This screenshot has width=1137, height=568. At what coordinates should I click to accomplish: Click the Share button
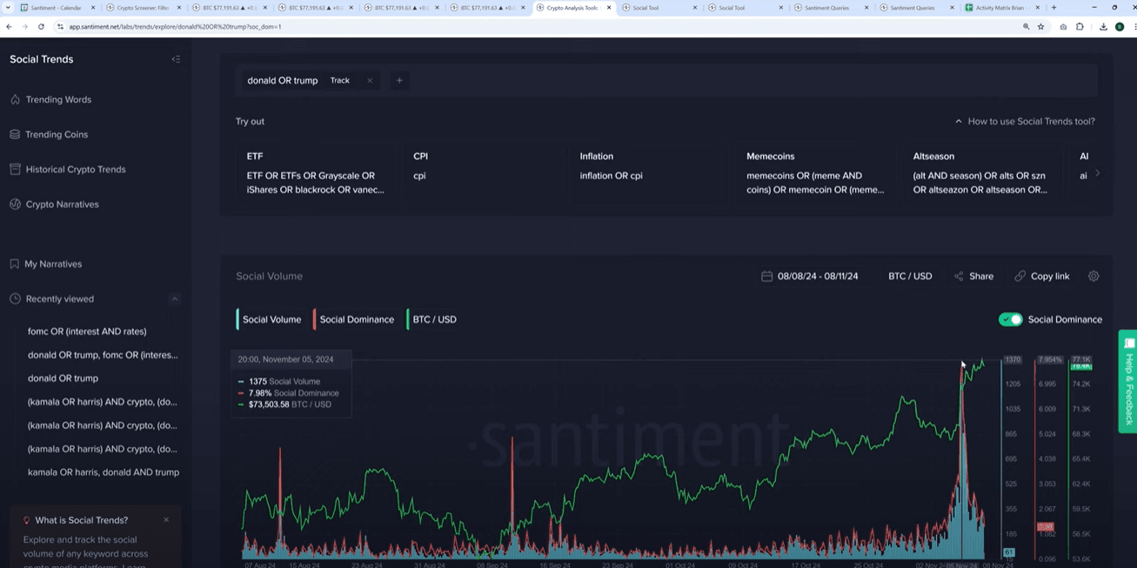coord(973,277)
